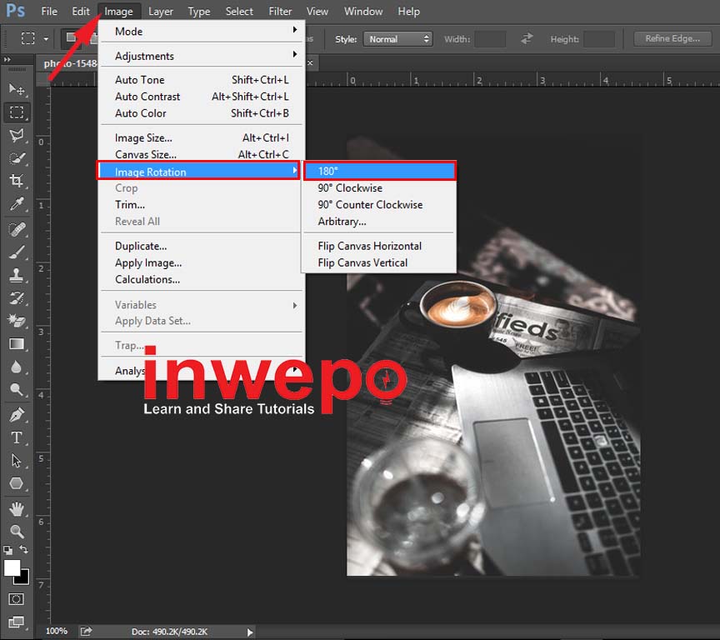Select the Polygonal Lasso tool
Viewport: 720px width, 640px height.
tap(17, 135)
